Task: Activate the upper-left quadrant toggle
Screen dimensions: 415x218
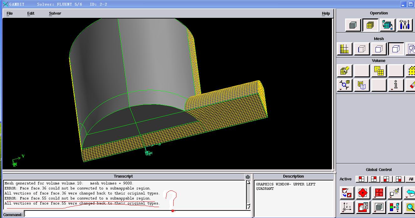Action: [362, 179]
